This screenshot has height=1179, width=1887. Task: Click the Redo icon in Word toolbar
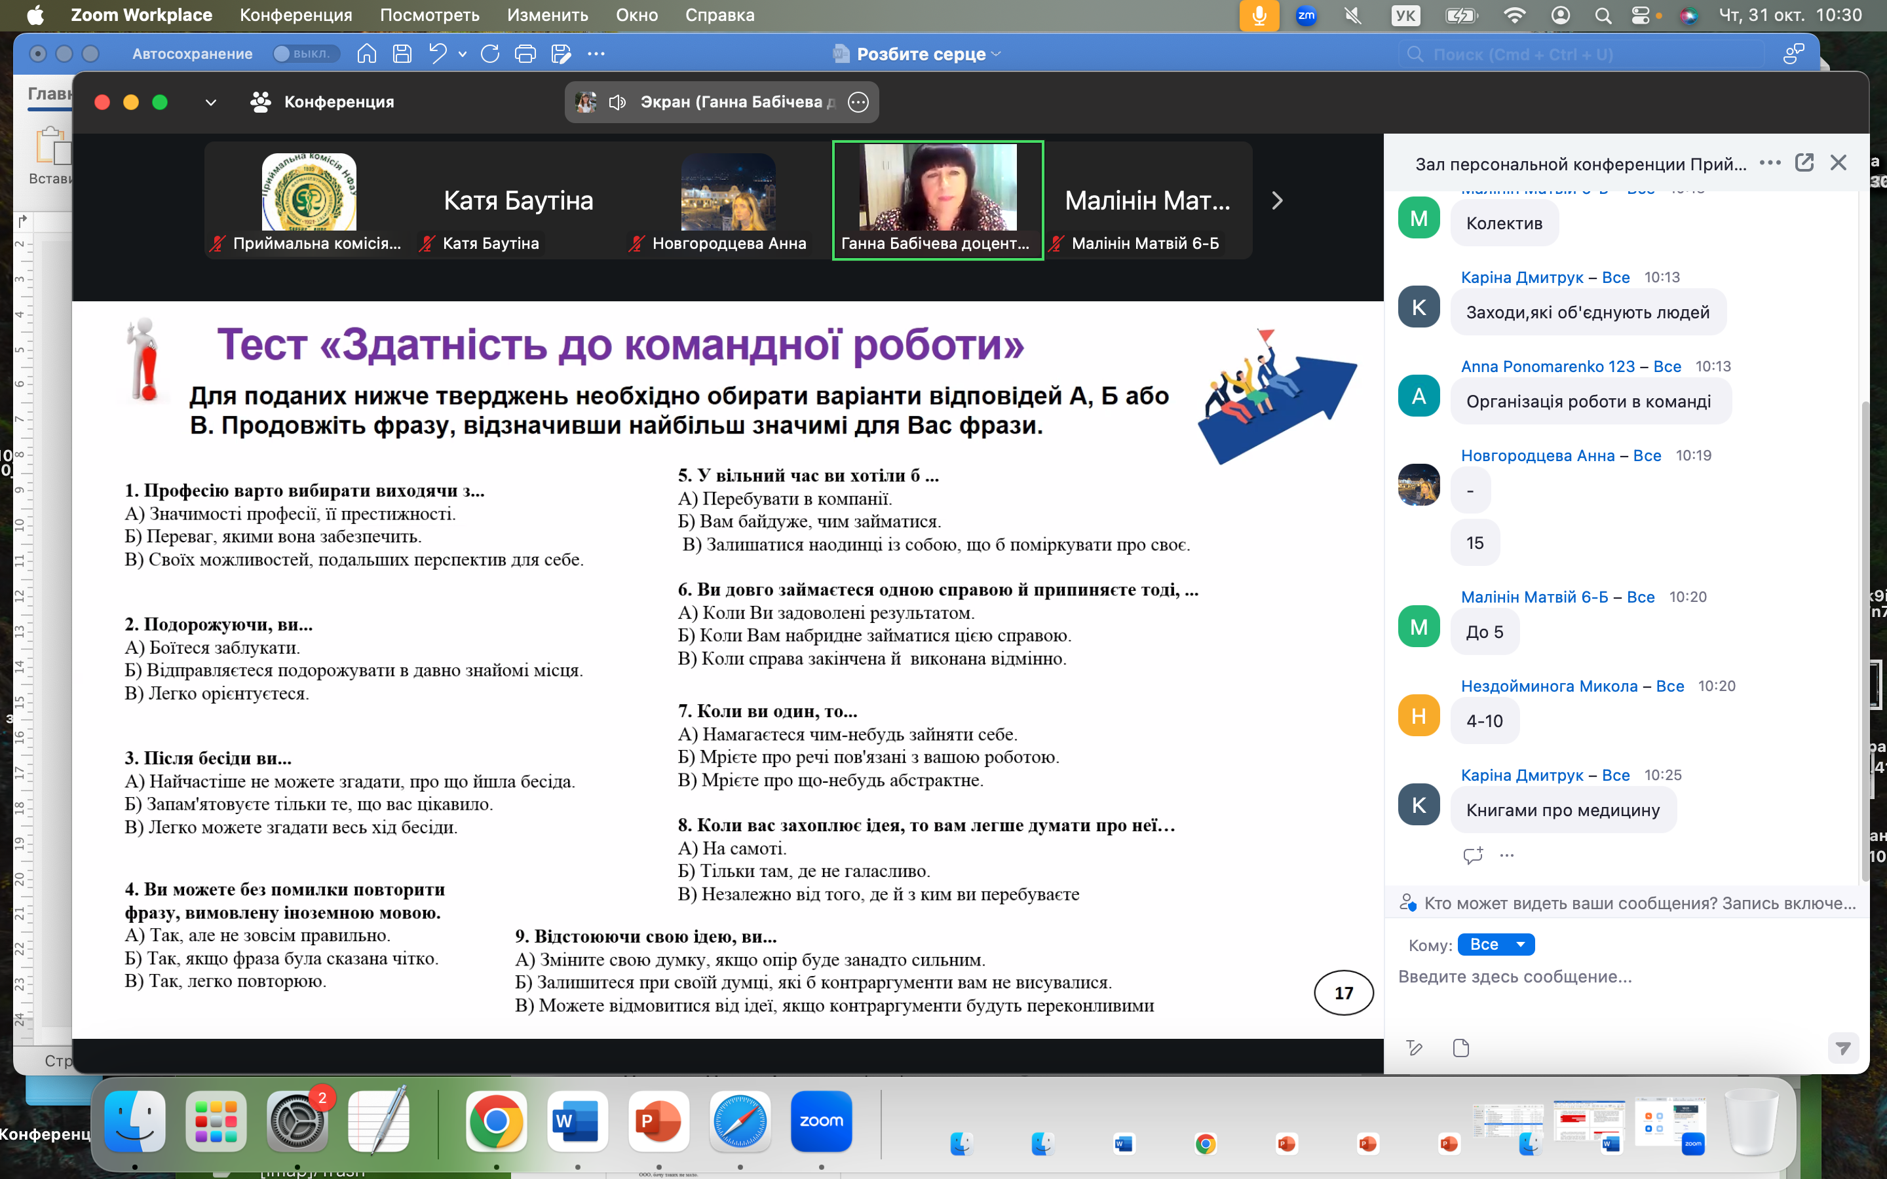[x=489, y=54]
